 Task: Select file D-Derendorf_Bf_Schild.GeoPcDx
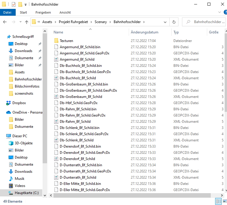click(x=85, y=152)
